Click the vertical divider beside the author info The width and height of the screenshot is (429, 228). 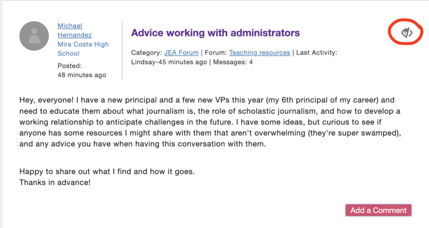tap(122, 50)
